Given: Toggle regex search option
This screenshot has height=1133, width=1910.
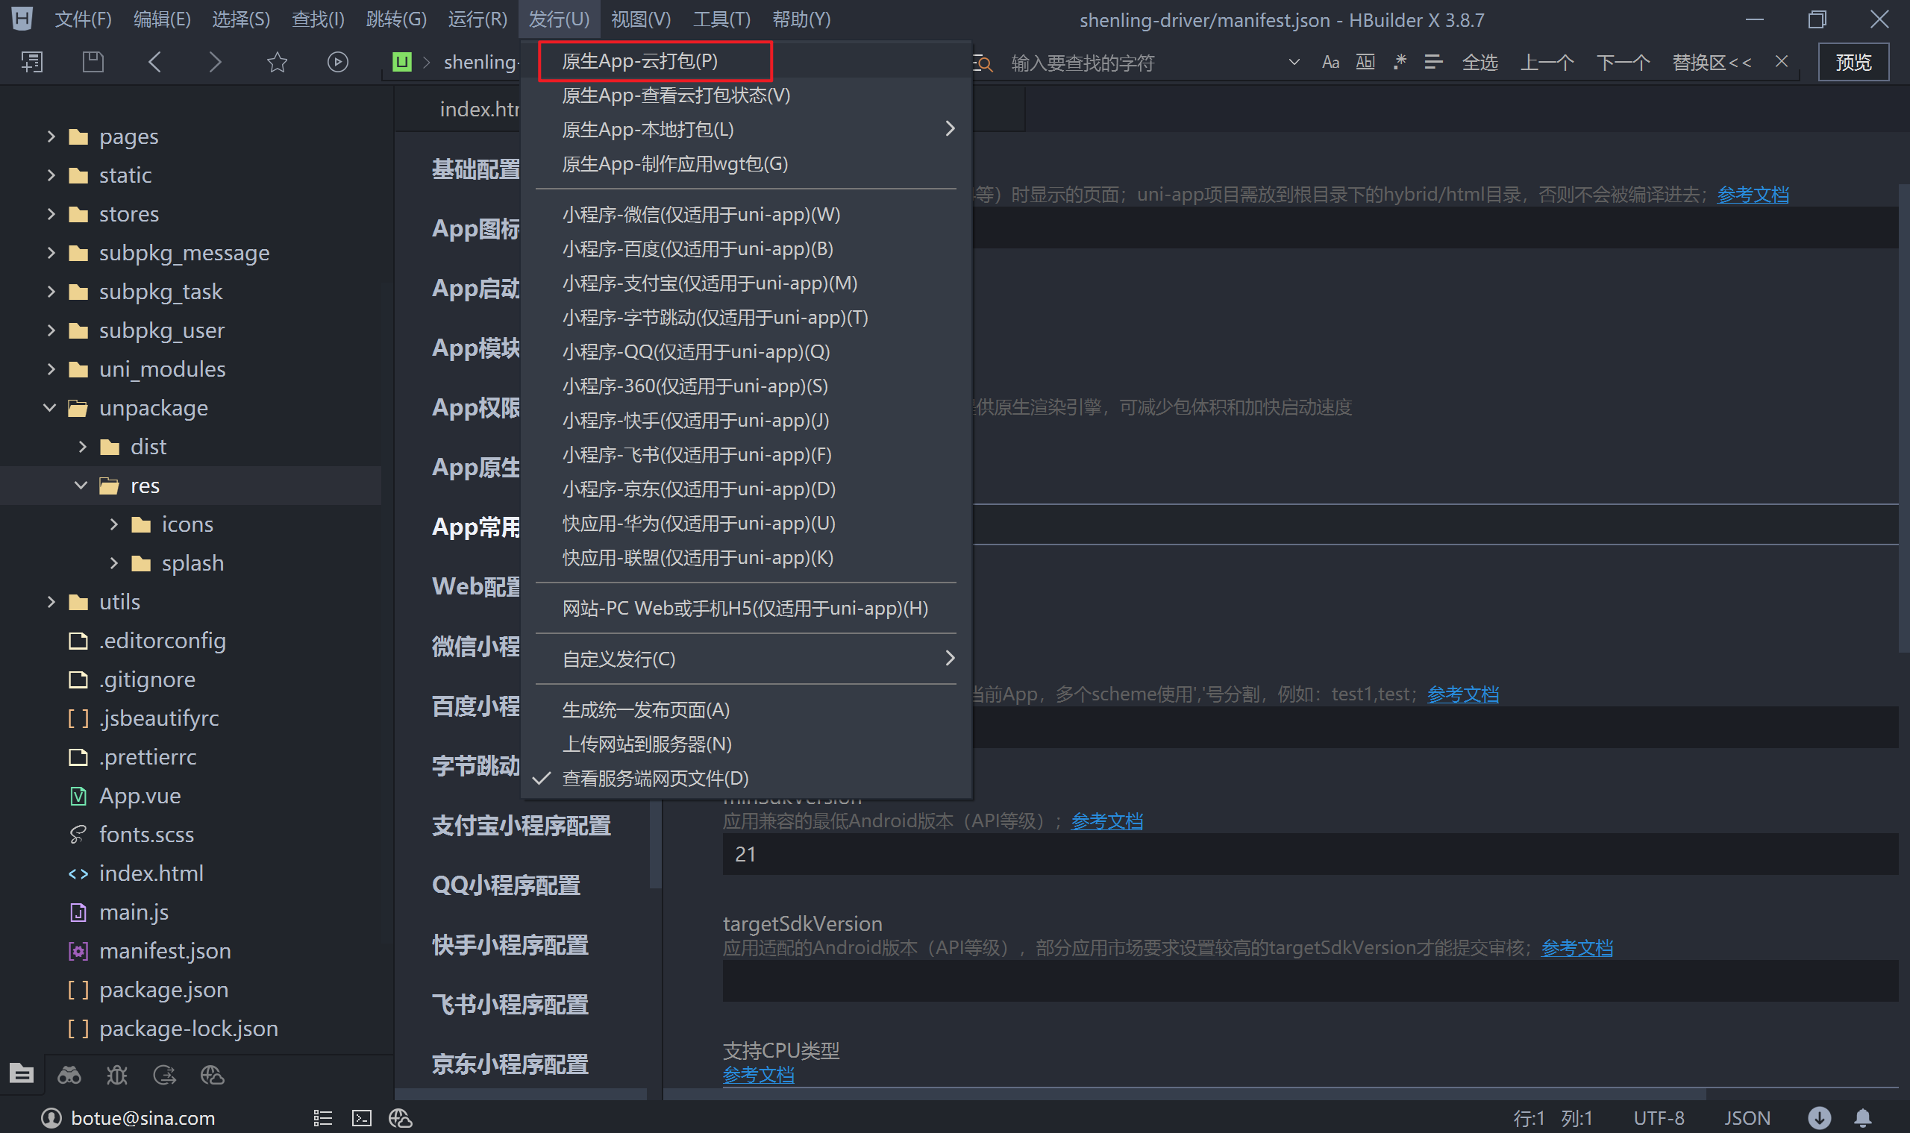Looking at the screenshot, I should (1399, 62).
